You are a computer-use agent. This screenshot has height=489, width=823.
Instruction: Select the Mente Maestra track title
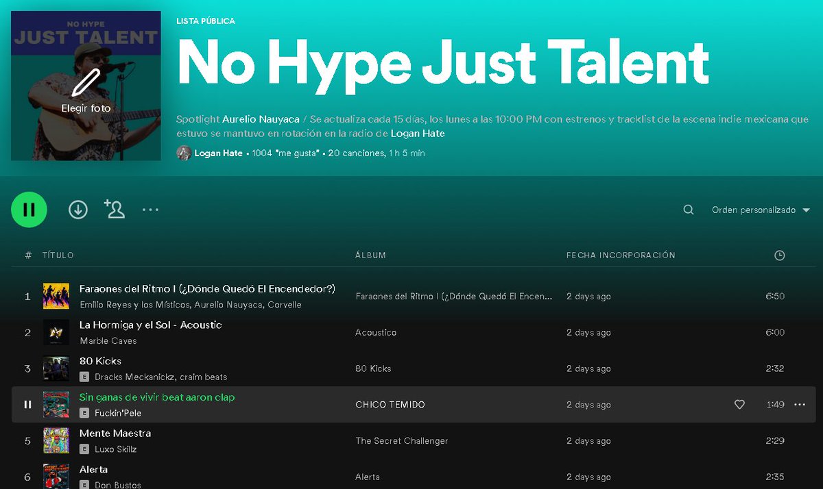pyautogui.click(x=115, y=434)
